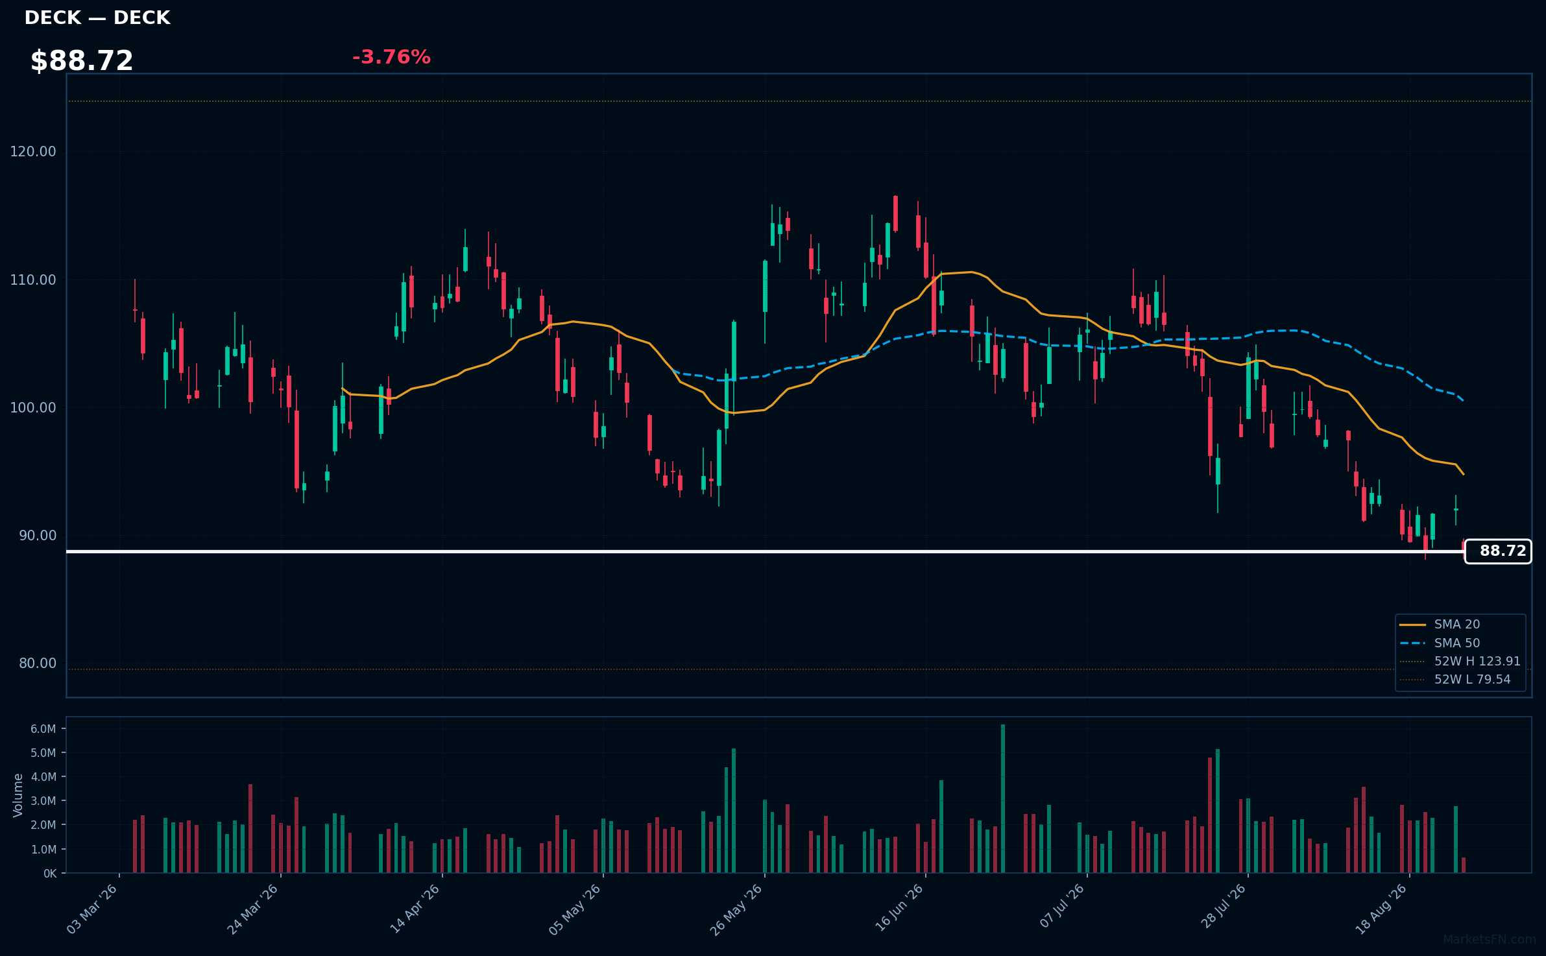This screenshot has width=1546, height=956.
Task: Click the 03 Mar '26 date label
Action: tap(92, 909)
